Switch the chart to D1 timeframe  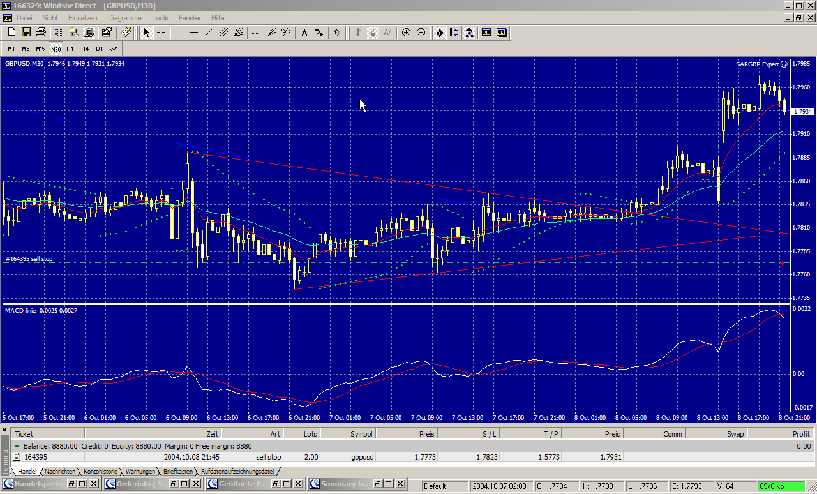click(100, 49)
